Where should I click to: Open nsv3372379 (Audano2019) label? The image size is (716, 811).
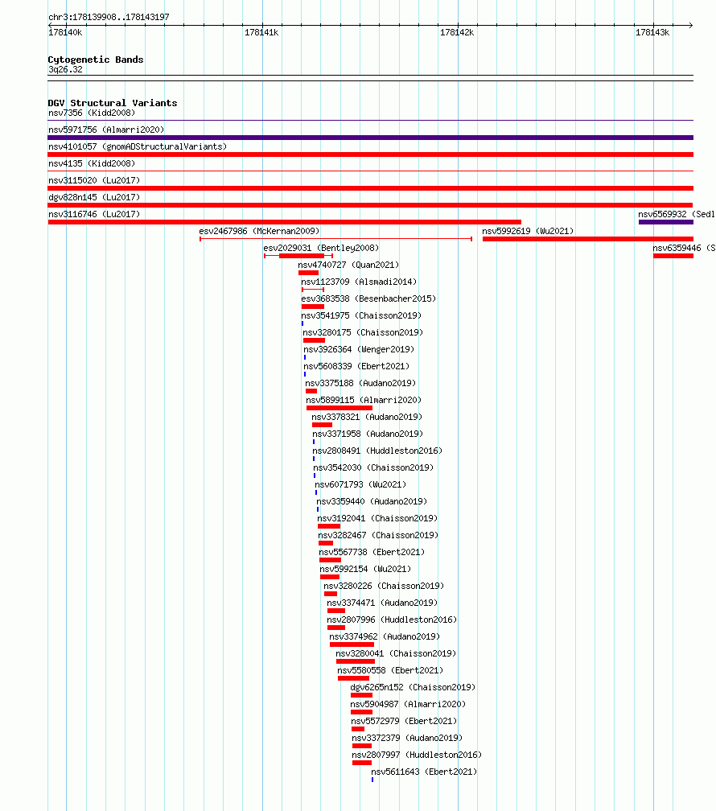pyautogui.click(x=407, y=738)
